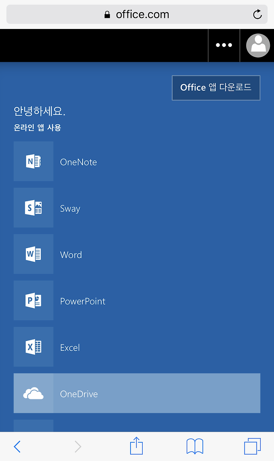Click the 온라인 앱 사용 heading
Screen dimensions: 274x461
tap(37, 128)
